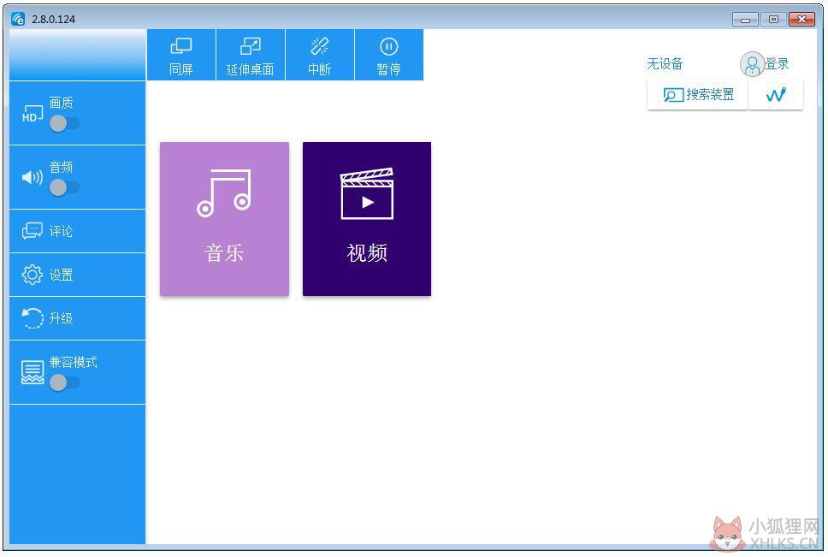Open the 升级 upgrade menu item
This screenshot has width=828, height=557.
(77, 318)
